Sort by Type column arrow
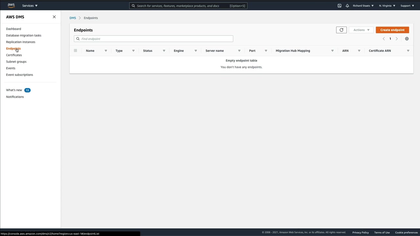Viewport: 420px width, 236px height. (x=133, y=51)
